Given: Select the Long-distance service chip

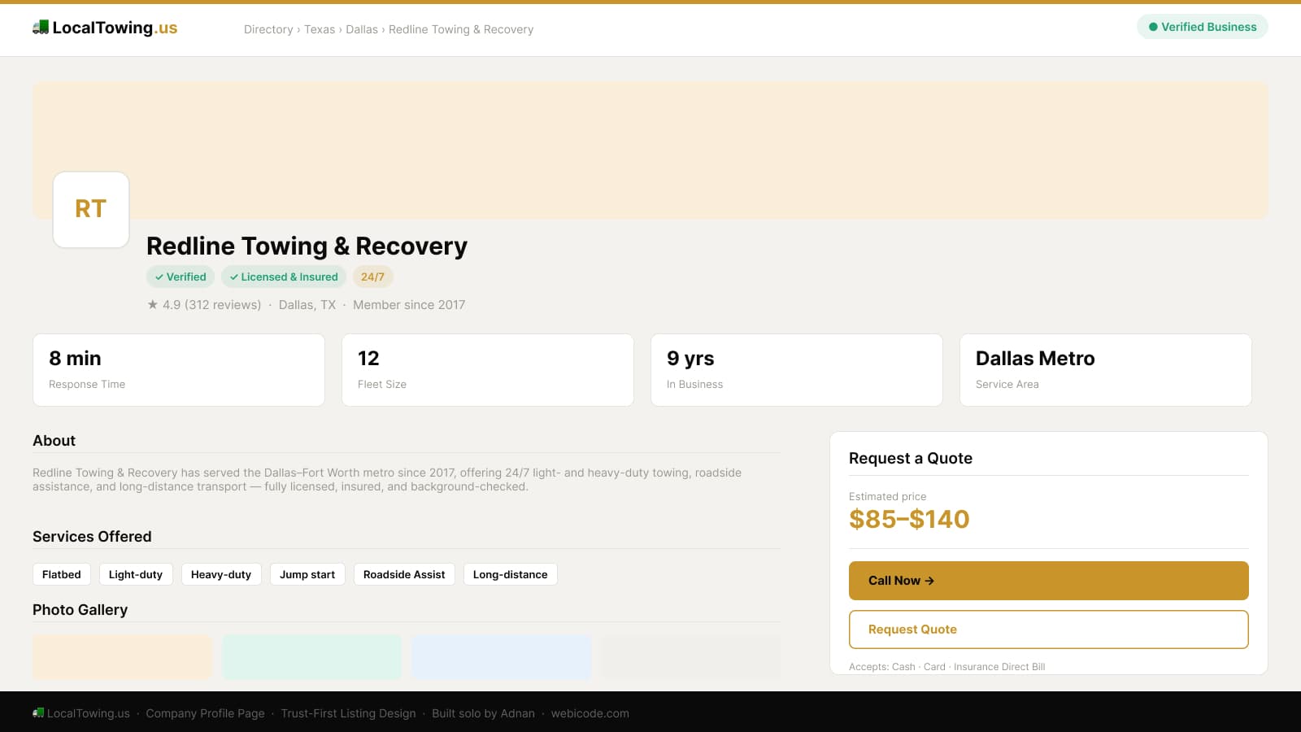Looking at the screenshot, I should [x=511, y=574].
